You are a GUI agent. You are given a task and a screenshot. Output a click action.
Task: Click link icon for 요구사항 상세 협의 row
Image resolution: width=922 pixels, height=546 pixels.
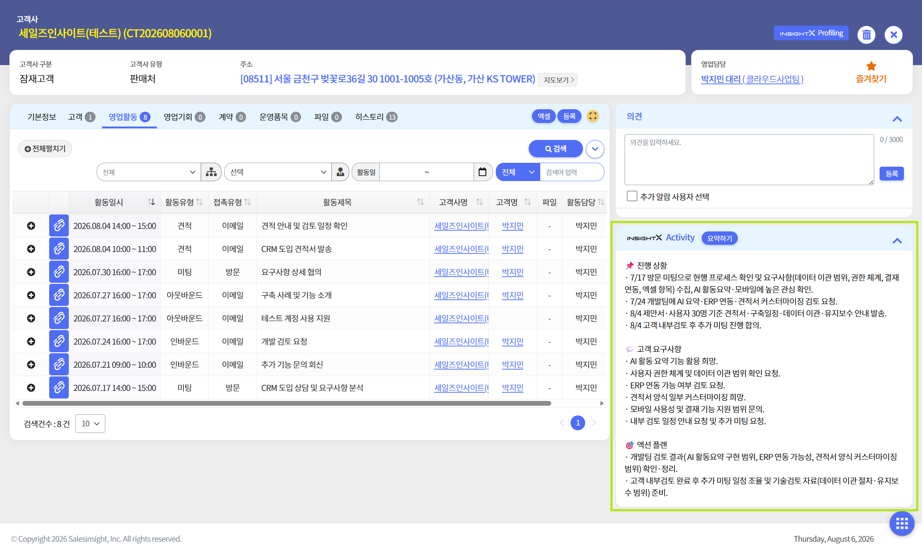[x=59, y=272]
